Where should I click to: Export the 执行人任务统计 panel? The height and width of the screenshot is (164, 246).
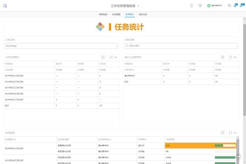point(222,57)
